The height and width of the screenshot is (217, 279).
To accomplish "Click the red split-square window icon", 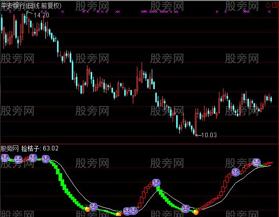I will [x=275, y=5].
